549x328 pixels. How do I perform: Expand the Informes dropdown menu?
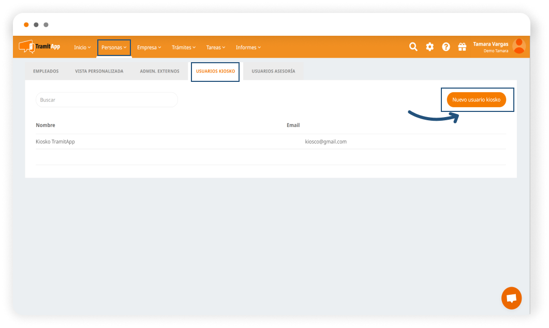point(248,47)
